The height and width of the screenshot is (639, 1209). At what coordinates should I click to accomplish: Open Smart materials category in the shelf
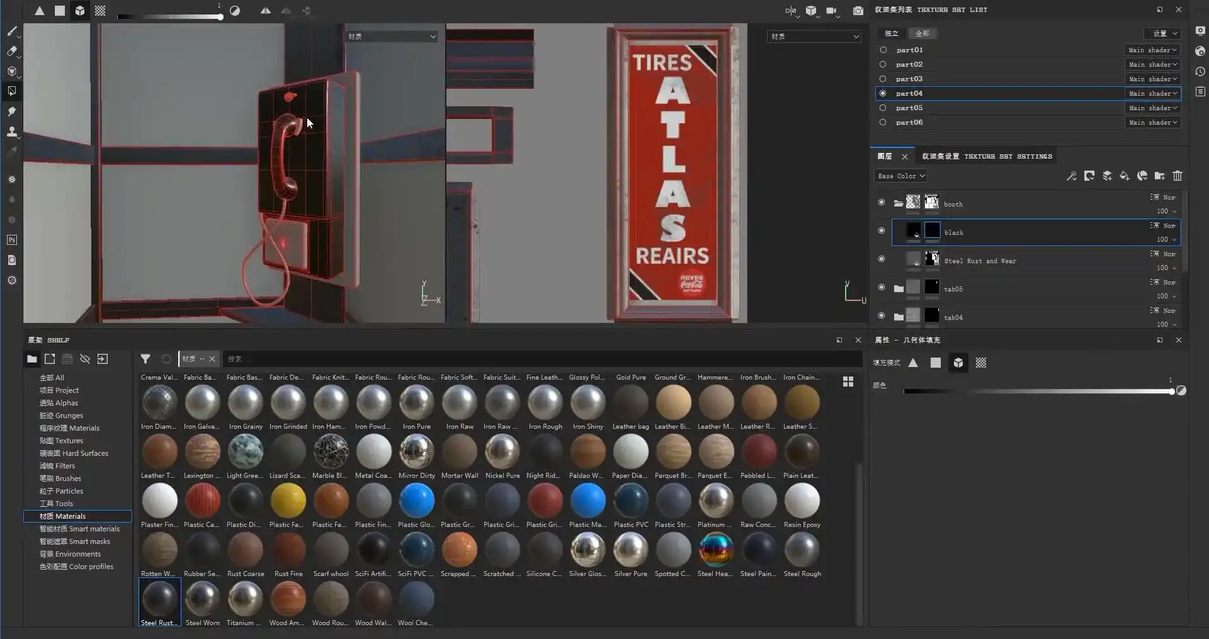[79, 529]
